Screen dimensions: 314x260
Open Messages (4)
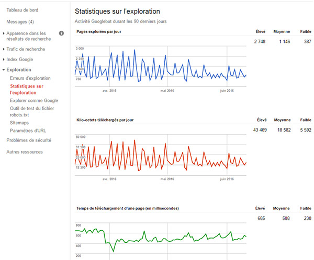(20, 21)
